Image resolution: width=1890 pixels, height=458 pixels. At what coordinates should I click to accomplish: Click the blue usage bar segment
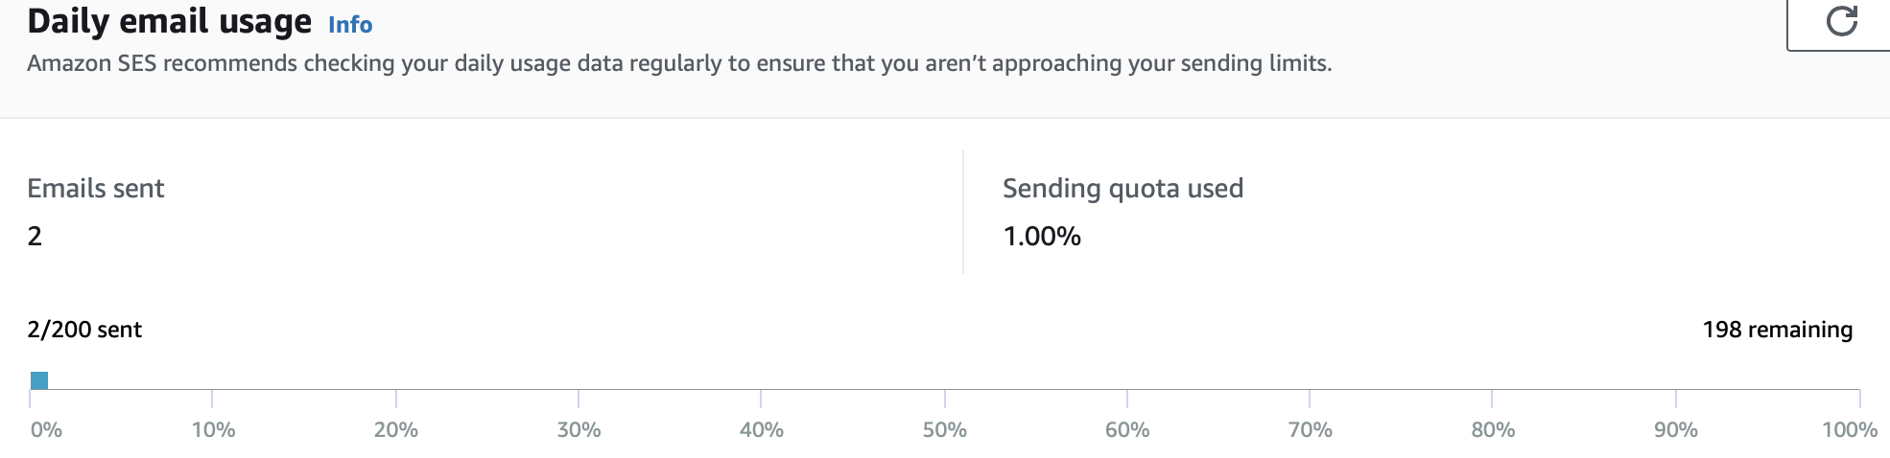point(39,380)
